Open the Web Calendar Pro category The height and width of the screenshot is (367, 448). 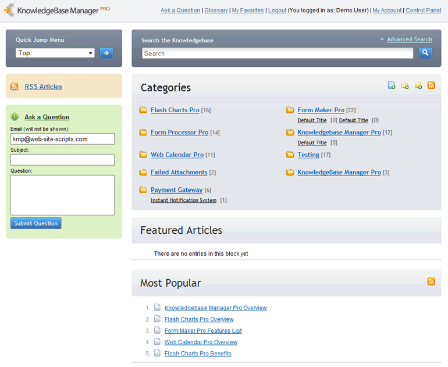tap(177, 155)
